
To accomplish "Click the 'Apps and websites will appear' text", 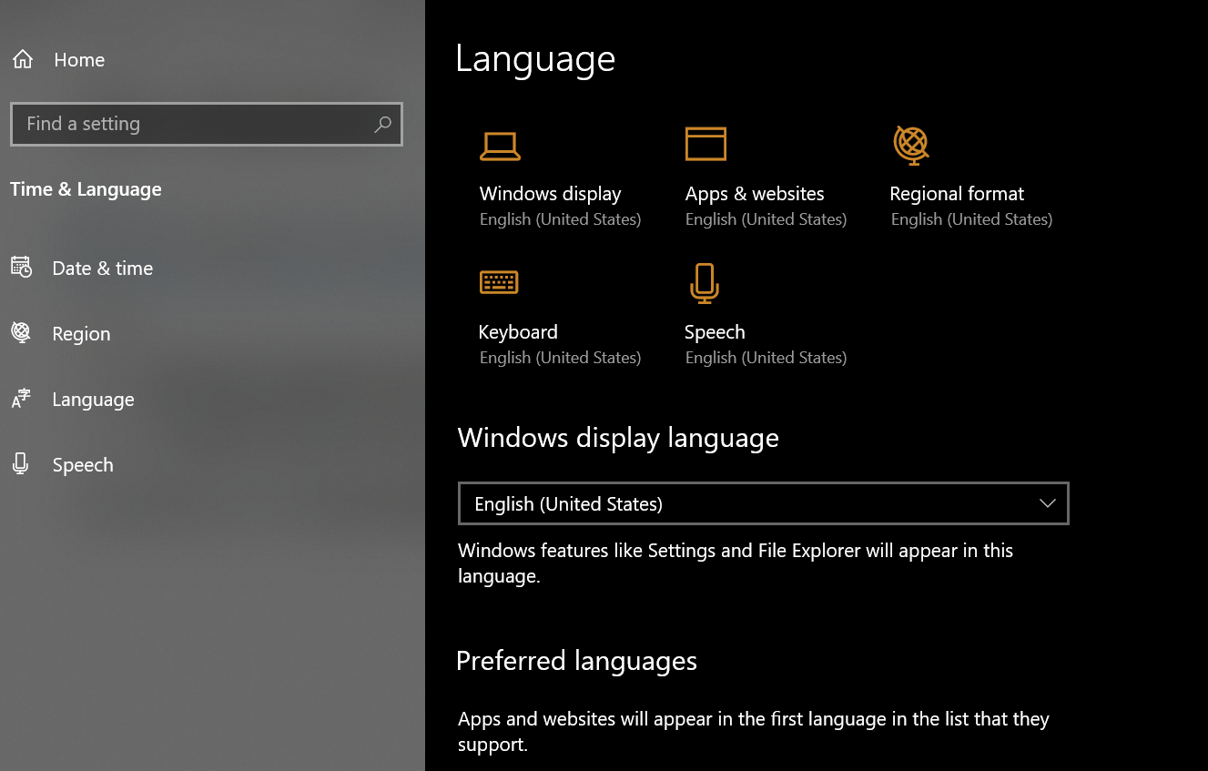I will click(754, 732).
